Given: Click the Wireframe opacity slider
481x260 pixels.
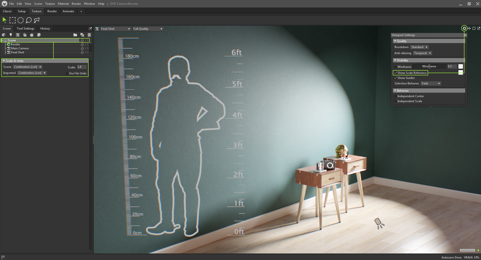Looking at the screenshot, I should click(x=429, y=66).
